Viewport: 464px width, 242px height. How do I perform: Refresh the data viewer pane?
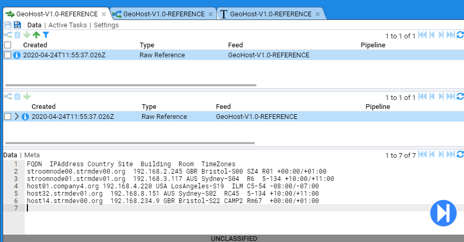pos(460,155)
